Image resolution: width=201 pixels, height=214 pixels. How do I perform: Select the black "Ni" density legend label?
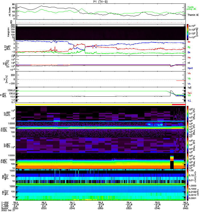(x=189, y=63)
